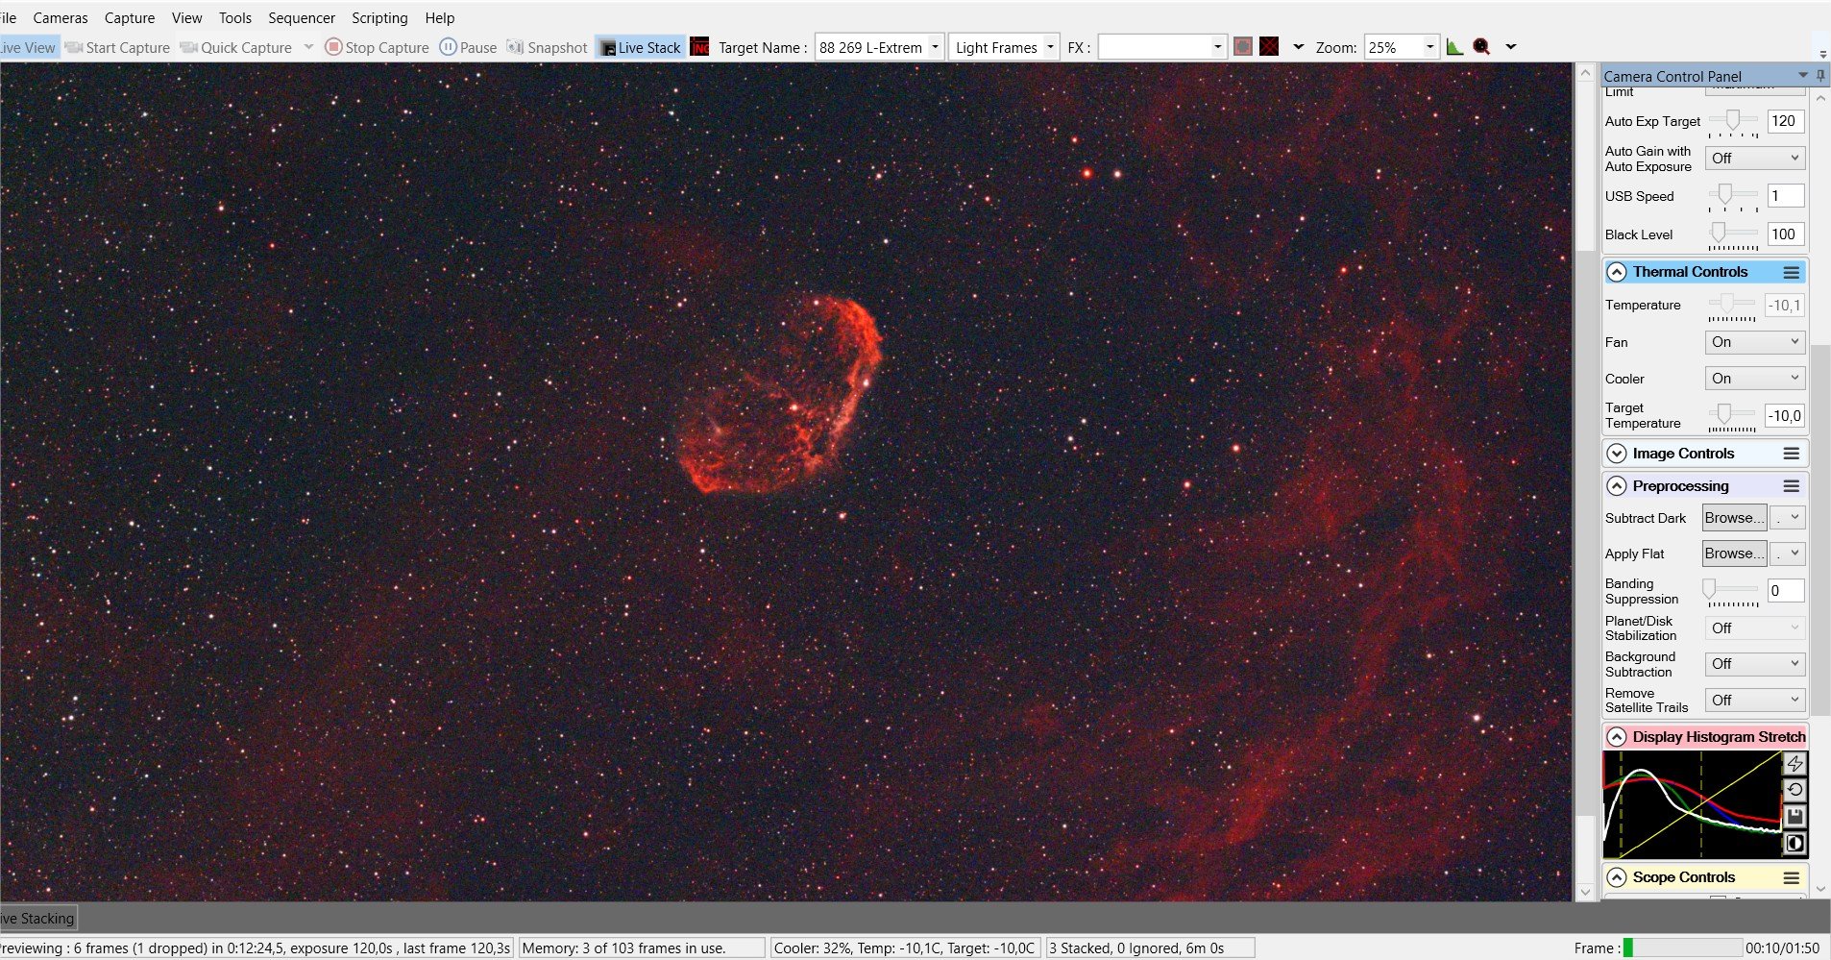Stop the running capture

coord(377,47)
